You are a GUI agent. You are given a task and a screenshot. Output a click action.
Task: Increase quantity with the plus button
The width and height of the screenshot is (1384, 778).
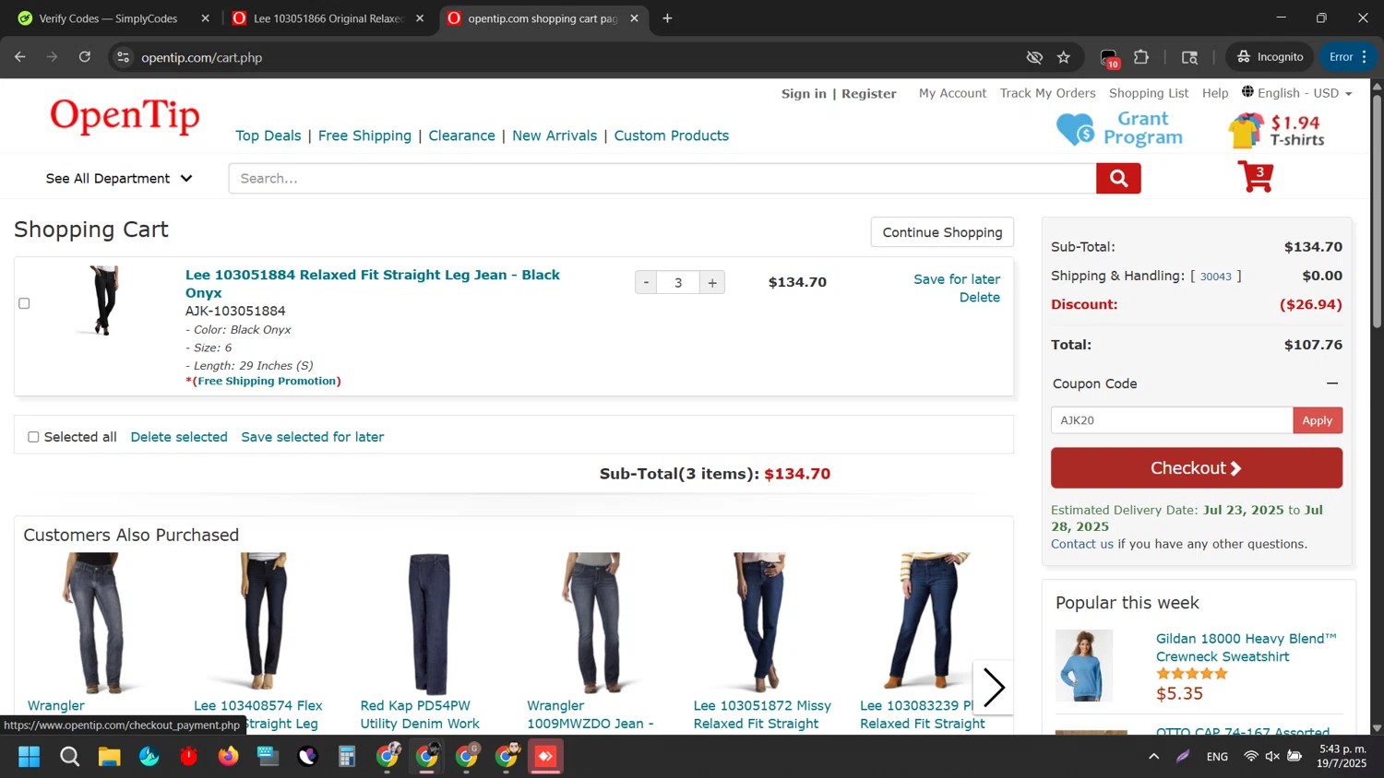click(712, 283)
